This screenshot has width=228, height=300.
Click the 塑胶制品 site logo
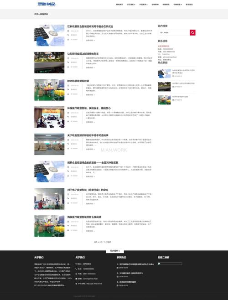(47, 4)
